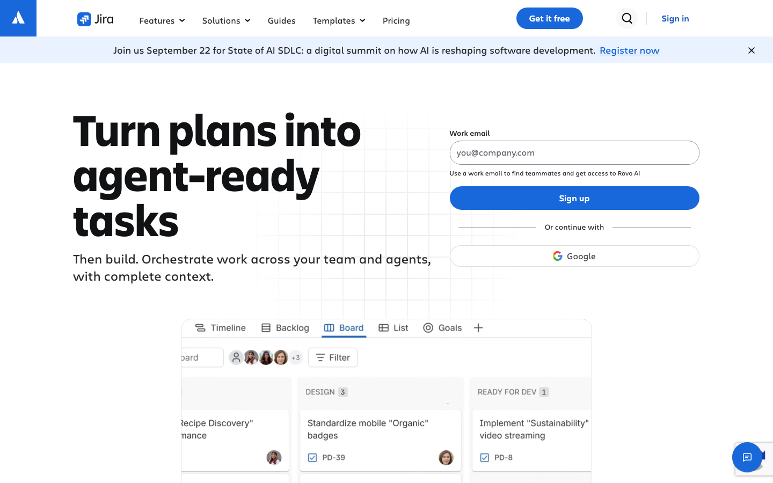Click the blue Sign up button
Screen dimensions: 773x483
coord(574,198)
